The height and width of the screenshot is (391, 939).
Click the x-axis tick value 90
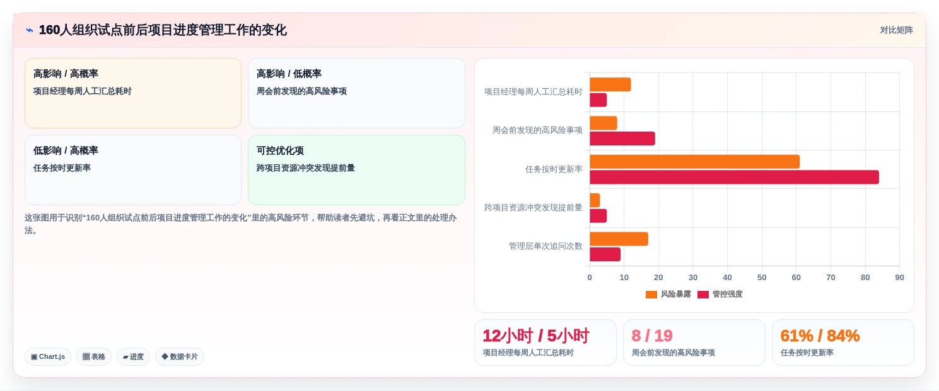[x=899, y=278]
